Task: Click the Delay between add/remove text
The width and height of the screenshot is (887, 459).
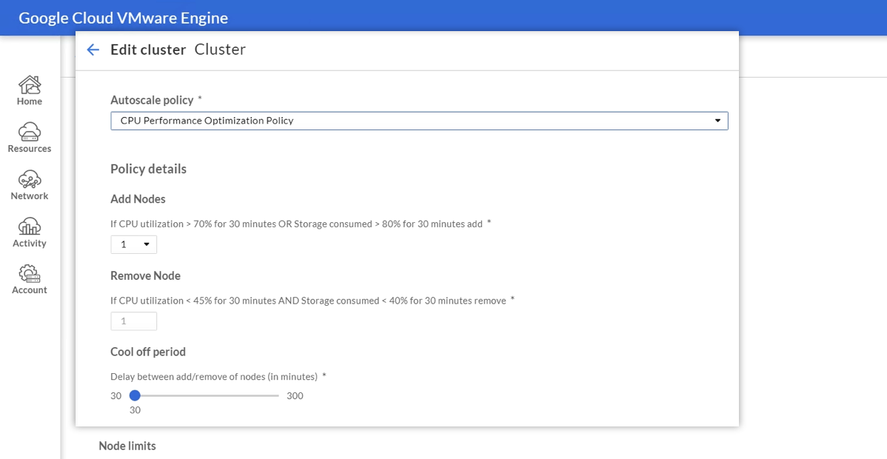Action: pos(214,376)
